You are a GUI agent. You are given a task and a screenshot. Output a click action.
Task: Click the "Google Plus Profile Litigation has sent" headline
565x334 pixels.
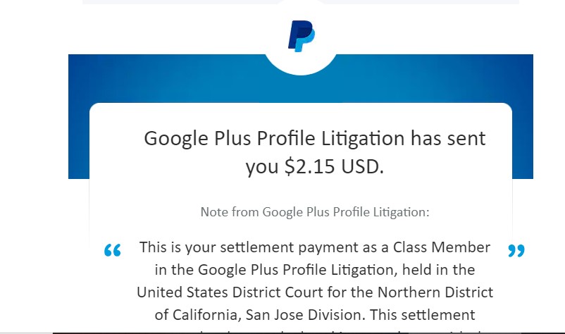coord(314,138)
